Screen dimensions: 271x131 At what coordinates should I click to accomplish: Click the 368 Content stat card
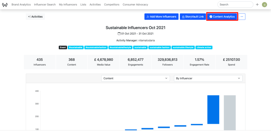pyautogui.click(x=71, y=62)
